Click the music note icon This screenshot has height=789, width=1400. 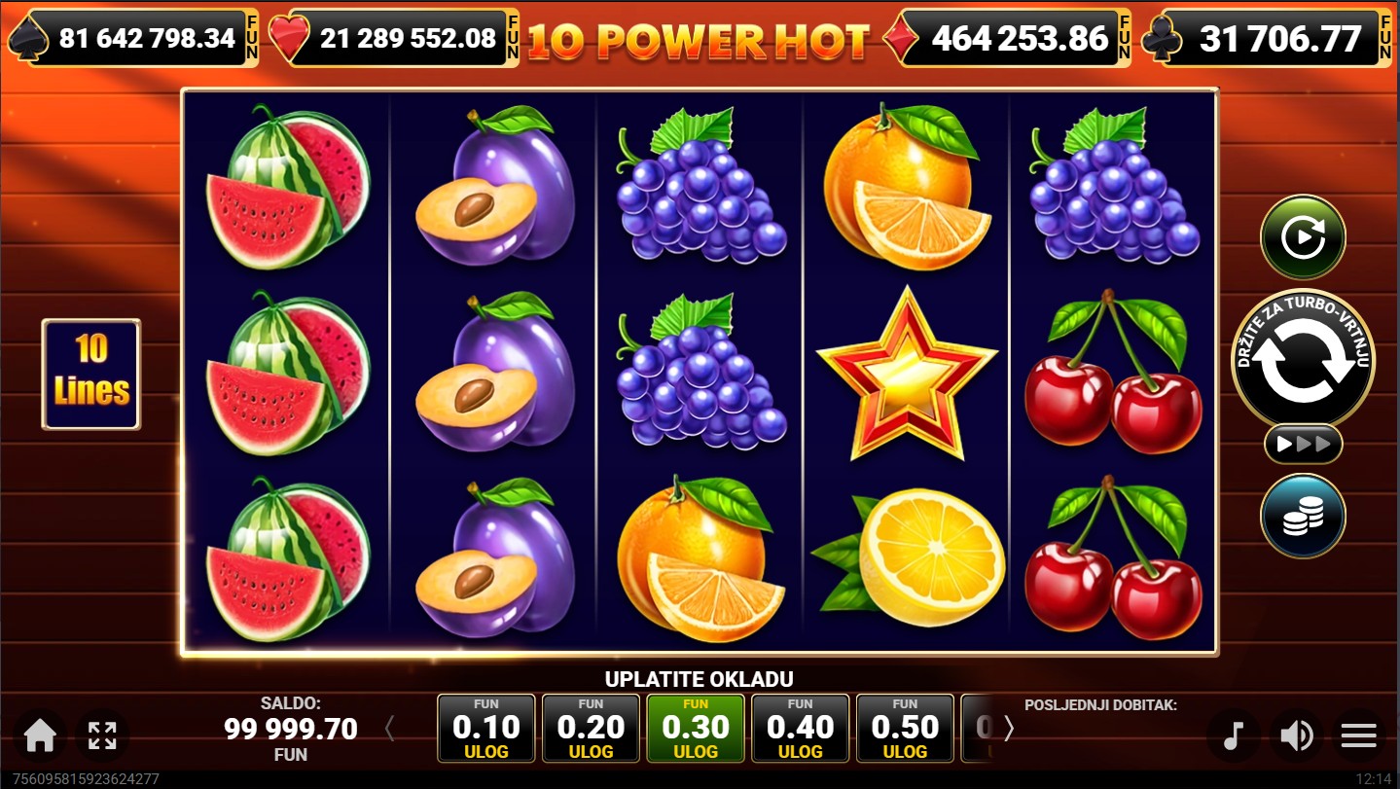[1234, 735]
